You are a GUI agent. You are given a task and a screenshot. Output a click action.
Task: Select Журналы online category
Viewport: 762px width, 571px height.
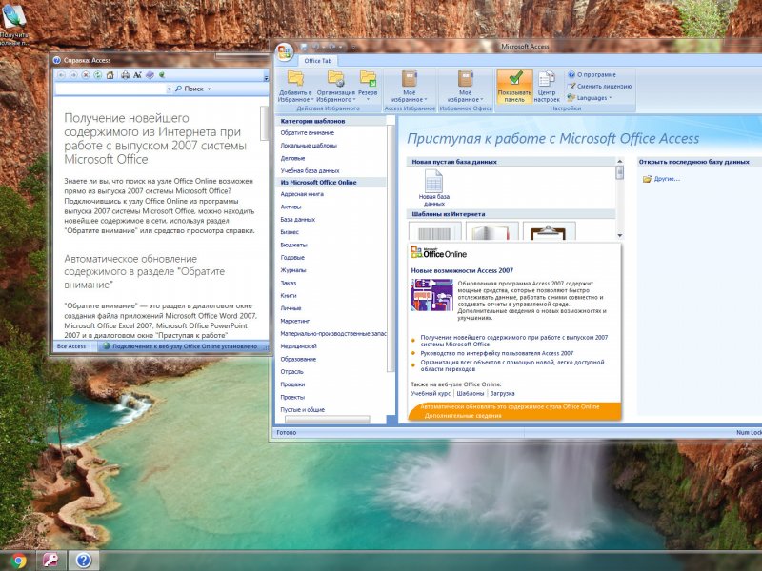point(293,270)
